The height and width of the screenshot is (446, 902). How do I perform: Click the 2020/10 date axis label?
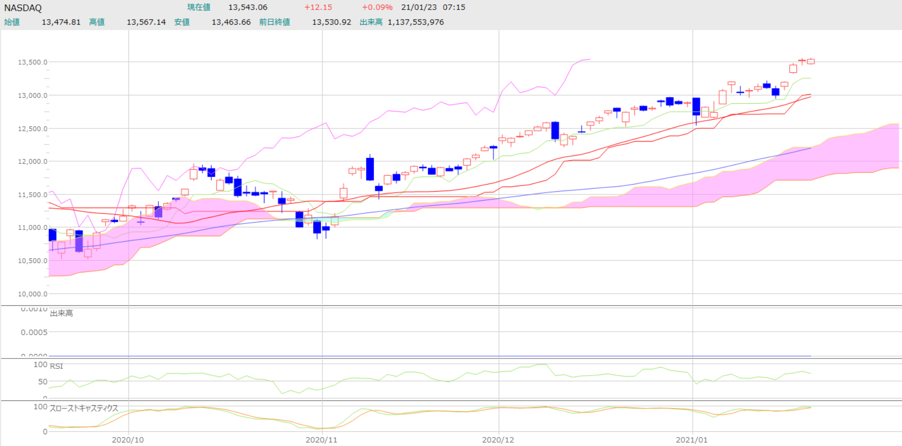coord(128,440)
